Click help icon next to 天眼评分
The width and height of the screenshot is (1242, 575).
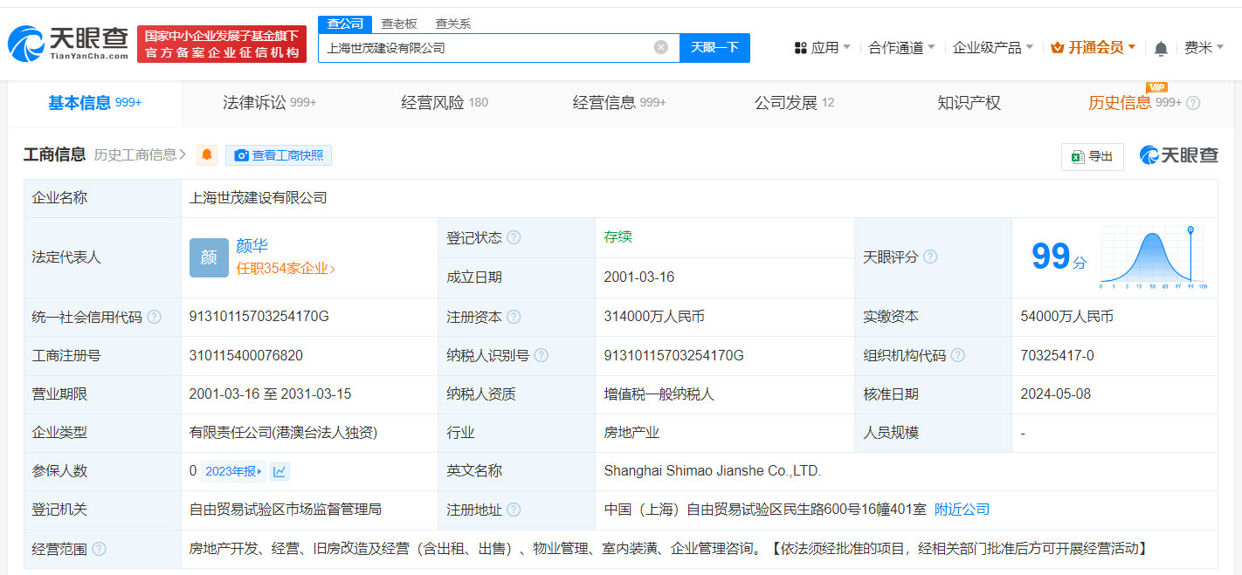click(x=930, y=257)
